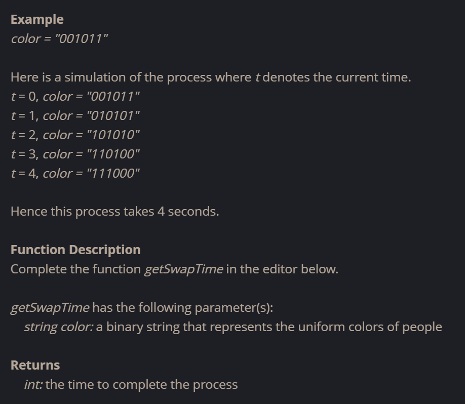Click the "in the editor below" text
Viewport: 465px width, 404px height.
(282, 269)
